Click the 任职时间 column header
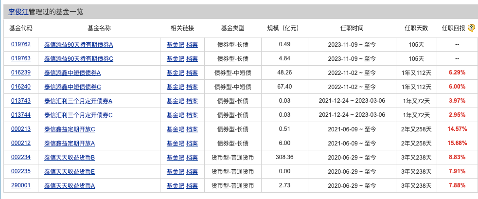 click(x=352, y=28)
